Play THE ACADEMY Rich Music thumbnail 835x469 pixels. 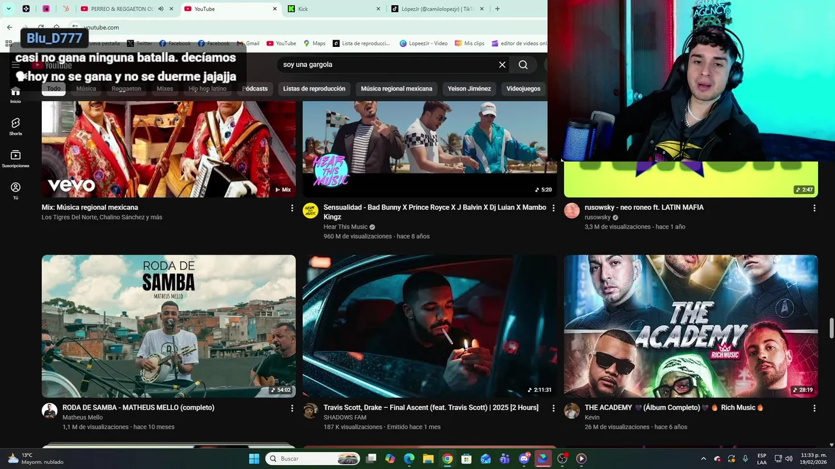coord(691,326)
